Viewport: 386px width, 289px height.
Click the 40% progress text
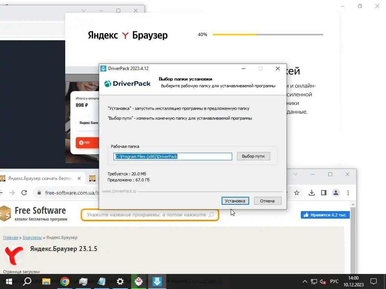point(202,35)
